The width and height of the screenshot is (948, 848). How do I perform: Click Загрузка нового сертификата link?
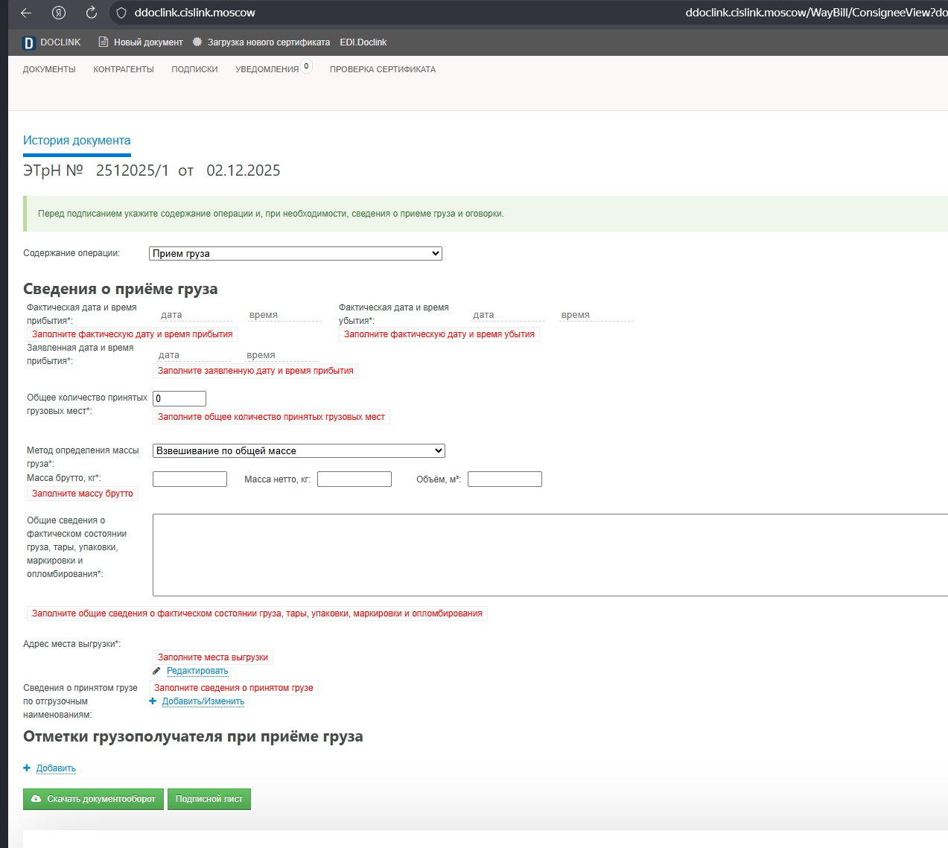click(x=269, y=42)
